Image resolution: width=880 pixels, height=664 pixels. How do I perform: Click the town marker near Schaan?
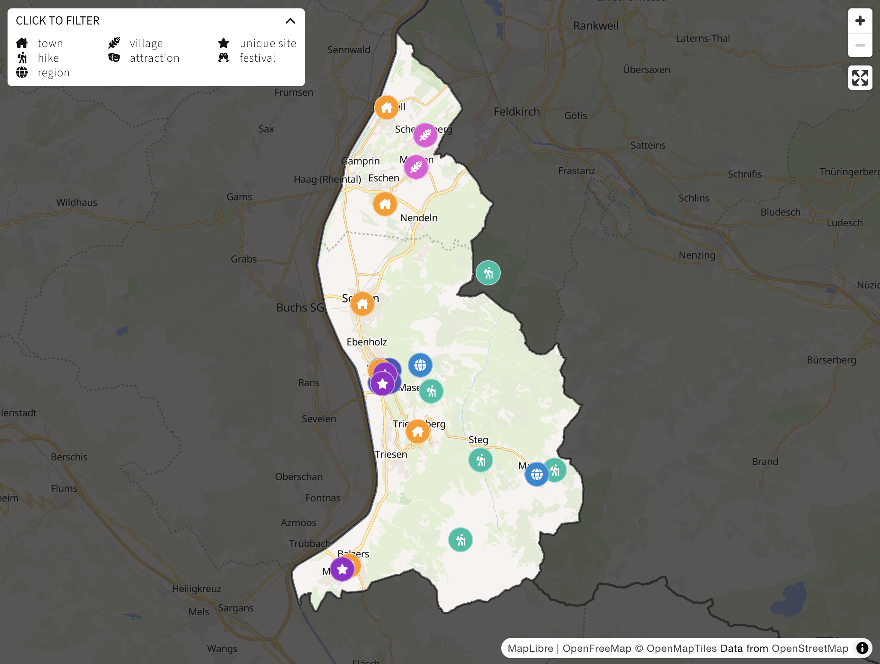coord(362,304)
